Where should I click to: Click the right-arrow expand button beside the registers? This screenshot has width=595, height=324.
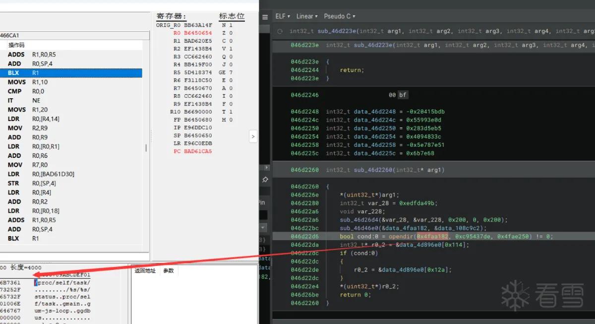tap(253, 136)
